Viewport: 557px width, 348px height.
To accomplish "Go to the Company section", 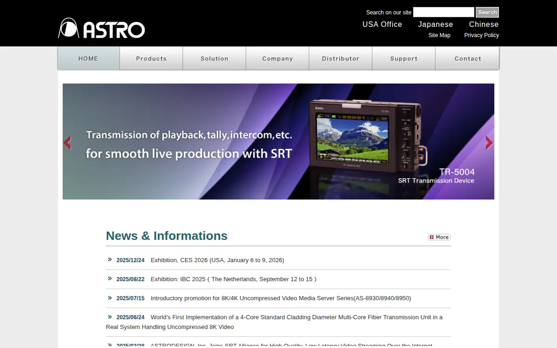I will point(278,58).
